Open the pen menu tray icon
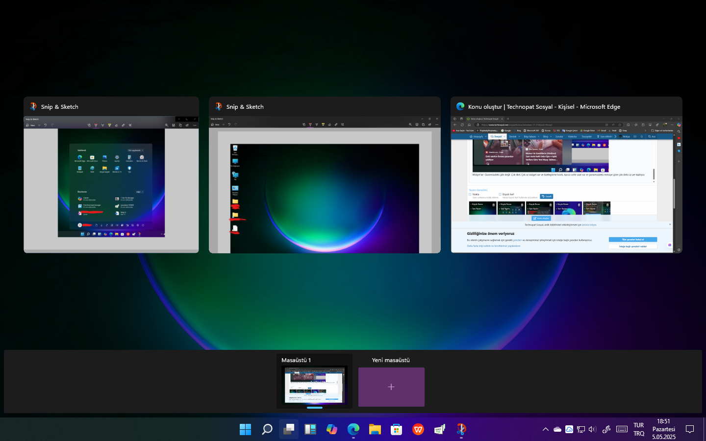Viewport: 706px width, 441px height. click(606, 429)
